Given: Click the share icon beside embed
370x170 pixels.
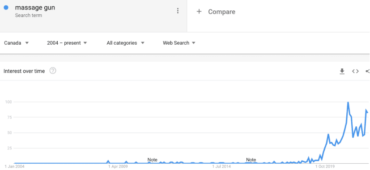Looking at the screenshot, I should pos(368,71).
